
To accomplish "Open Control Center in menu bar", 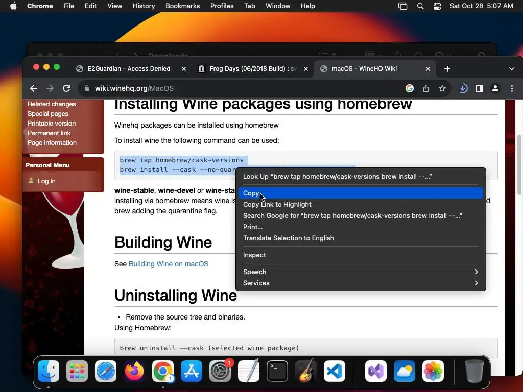I will (x=437, y=6).
